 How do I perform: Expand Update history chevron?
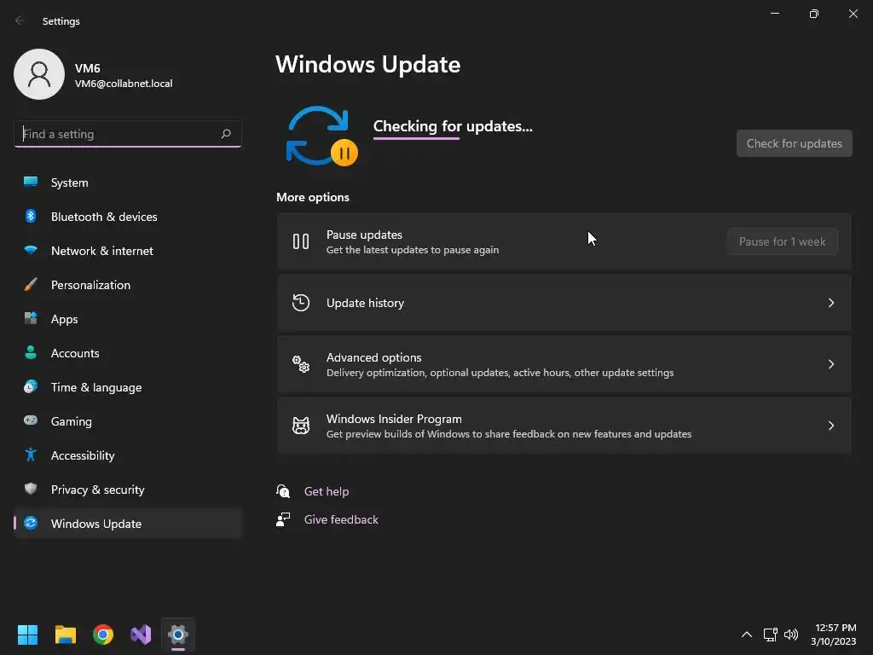pos(830,303)
